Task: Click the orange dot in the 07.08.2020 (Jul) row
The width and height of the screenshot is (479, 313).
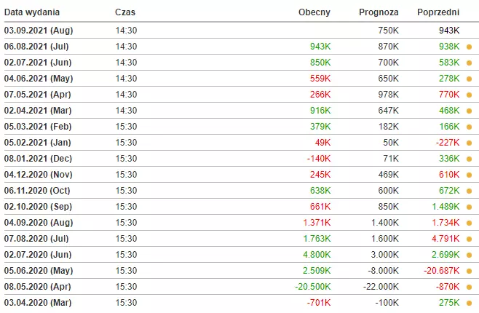Action: [x=469, y=239]
